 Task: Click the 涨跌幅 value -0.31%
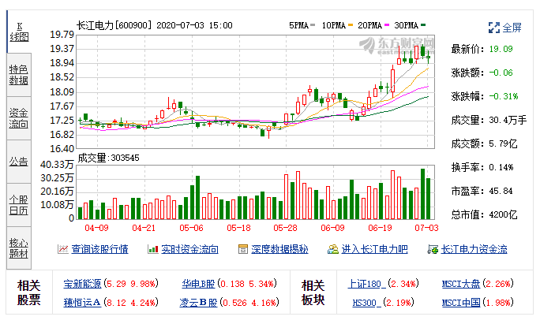pyautogui.click(x=504, y=96)
